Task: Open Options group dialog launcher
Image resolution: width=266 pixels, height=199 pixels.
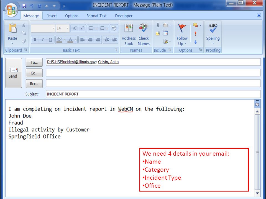Action: 201,49
